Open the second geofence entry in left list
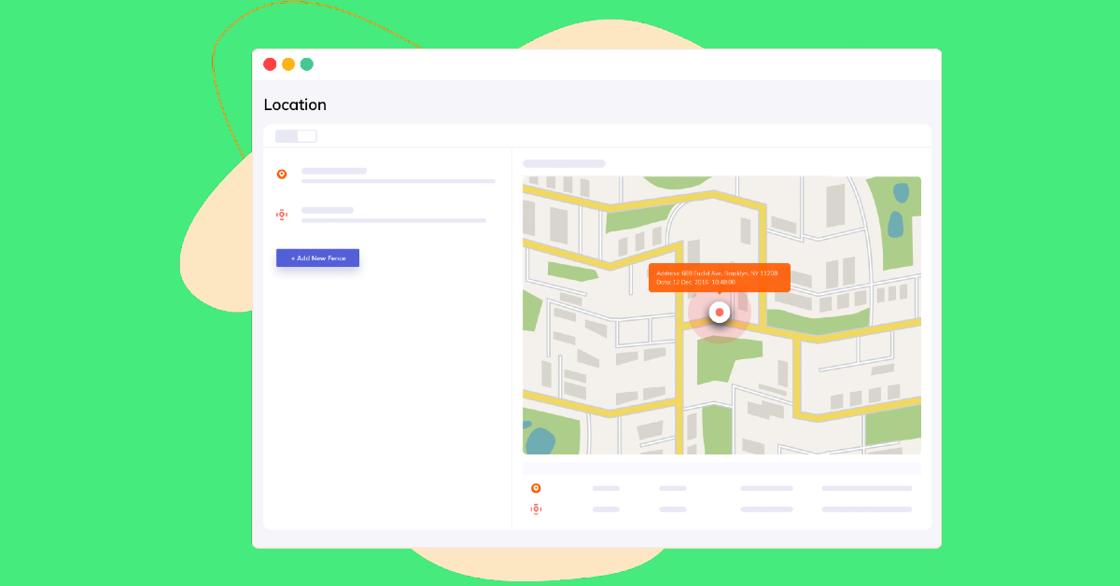This screenshot has width=1120, height=586. click(x=393, y=216)
